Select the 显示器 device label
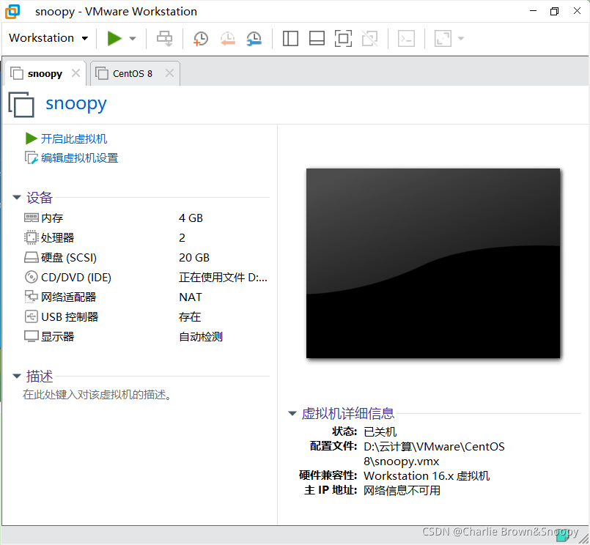Image resolution: width=590 pixels, height=545 pixels. pyautogui.click(x=58, y=337)
